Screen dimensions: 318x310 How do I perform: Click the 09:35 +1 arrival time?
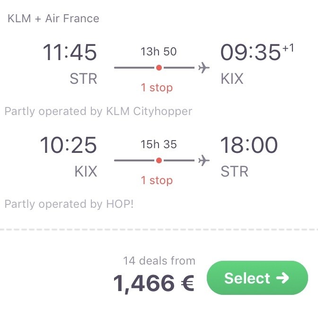257,52
